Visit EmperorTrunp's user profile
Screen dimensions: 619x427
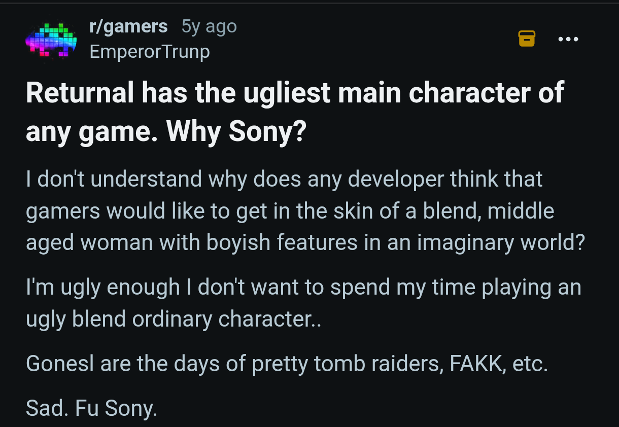click(x=150, y=51)
